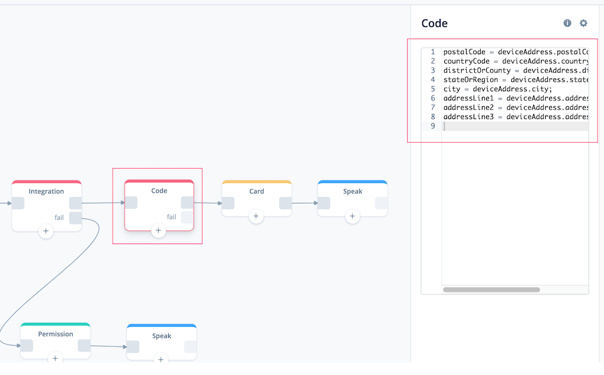Click the districtOrCounty code line
Image resolution: width=604 pixels, height=375 pixels.
(516, 70)
